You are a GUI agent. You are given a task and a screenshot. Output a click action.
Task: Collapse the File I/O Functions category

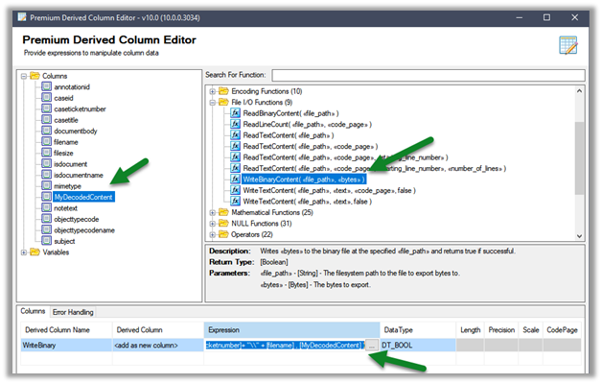(212, 102)
